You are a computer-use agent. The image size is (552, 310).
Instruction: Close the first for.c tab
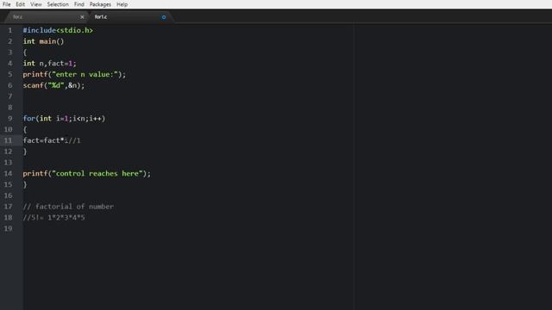82,17
